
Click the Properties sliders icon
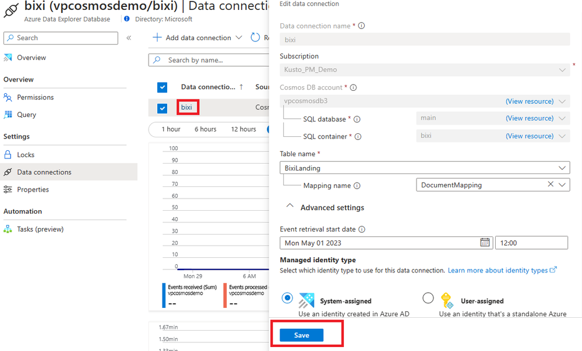8,190
